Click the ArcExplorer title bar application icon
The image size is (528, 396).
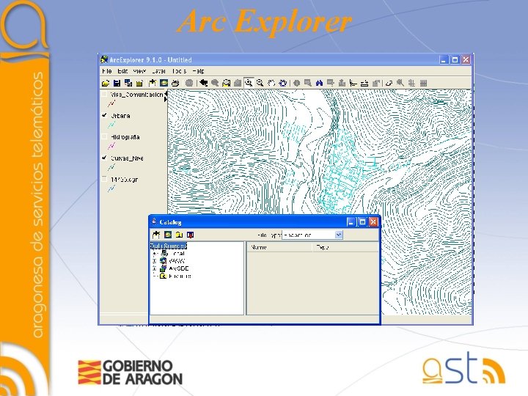(x=104, y=59)
